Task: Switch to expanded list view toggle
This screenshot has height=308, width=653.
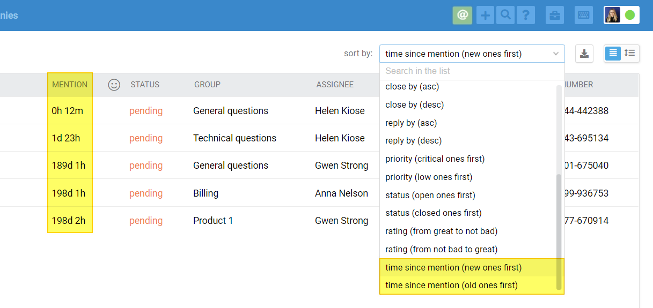Action: tap(630, 53)
